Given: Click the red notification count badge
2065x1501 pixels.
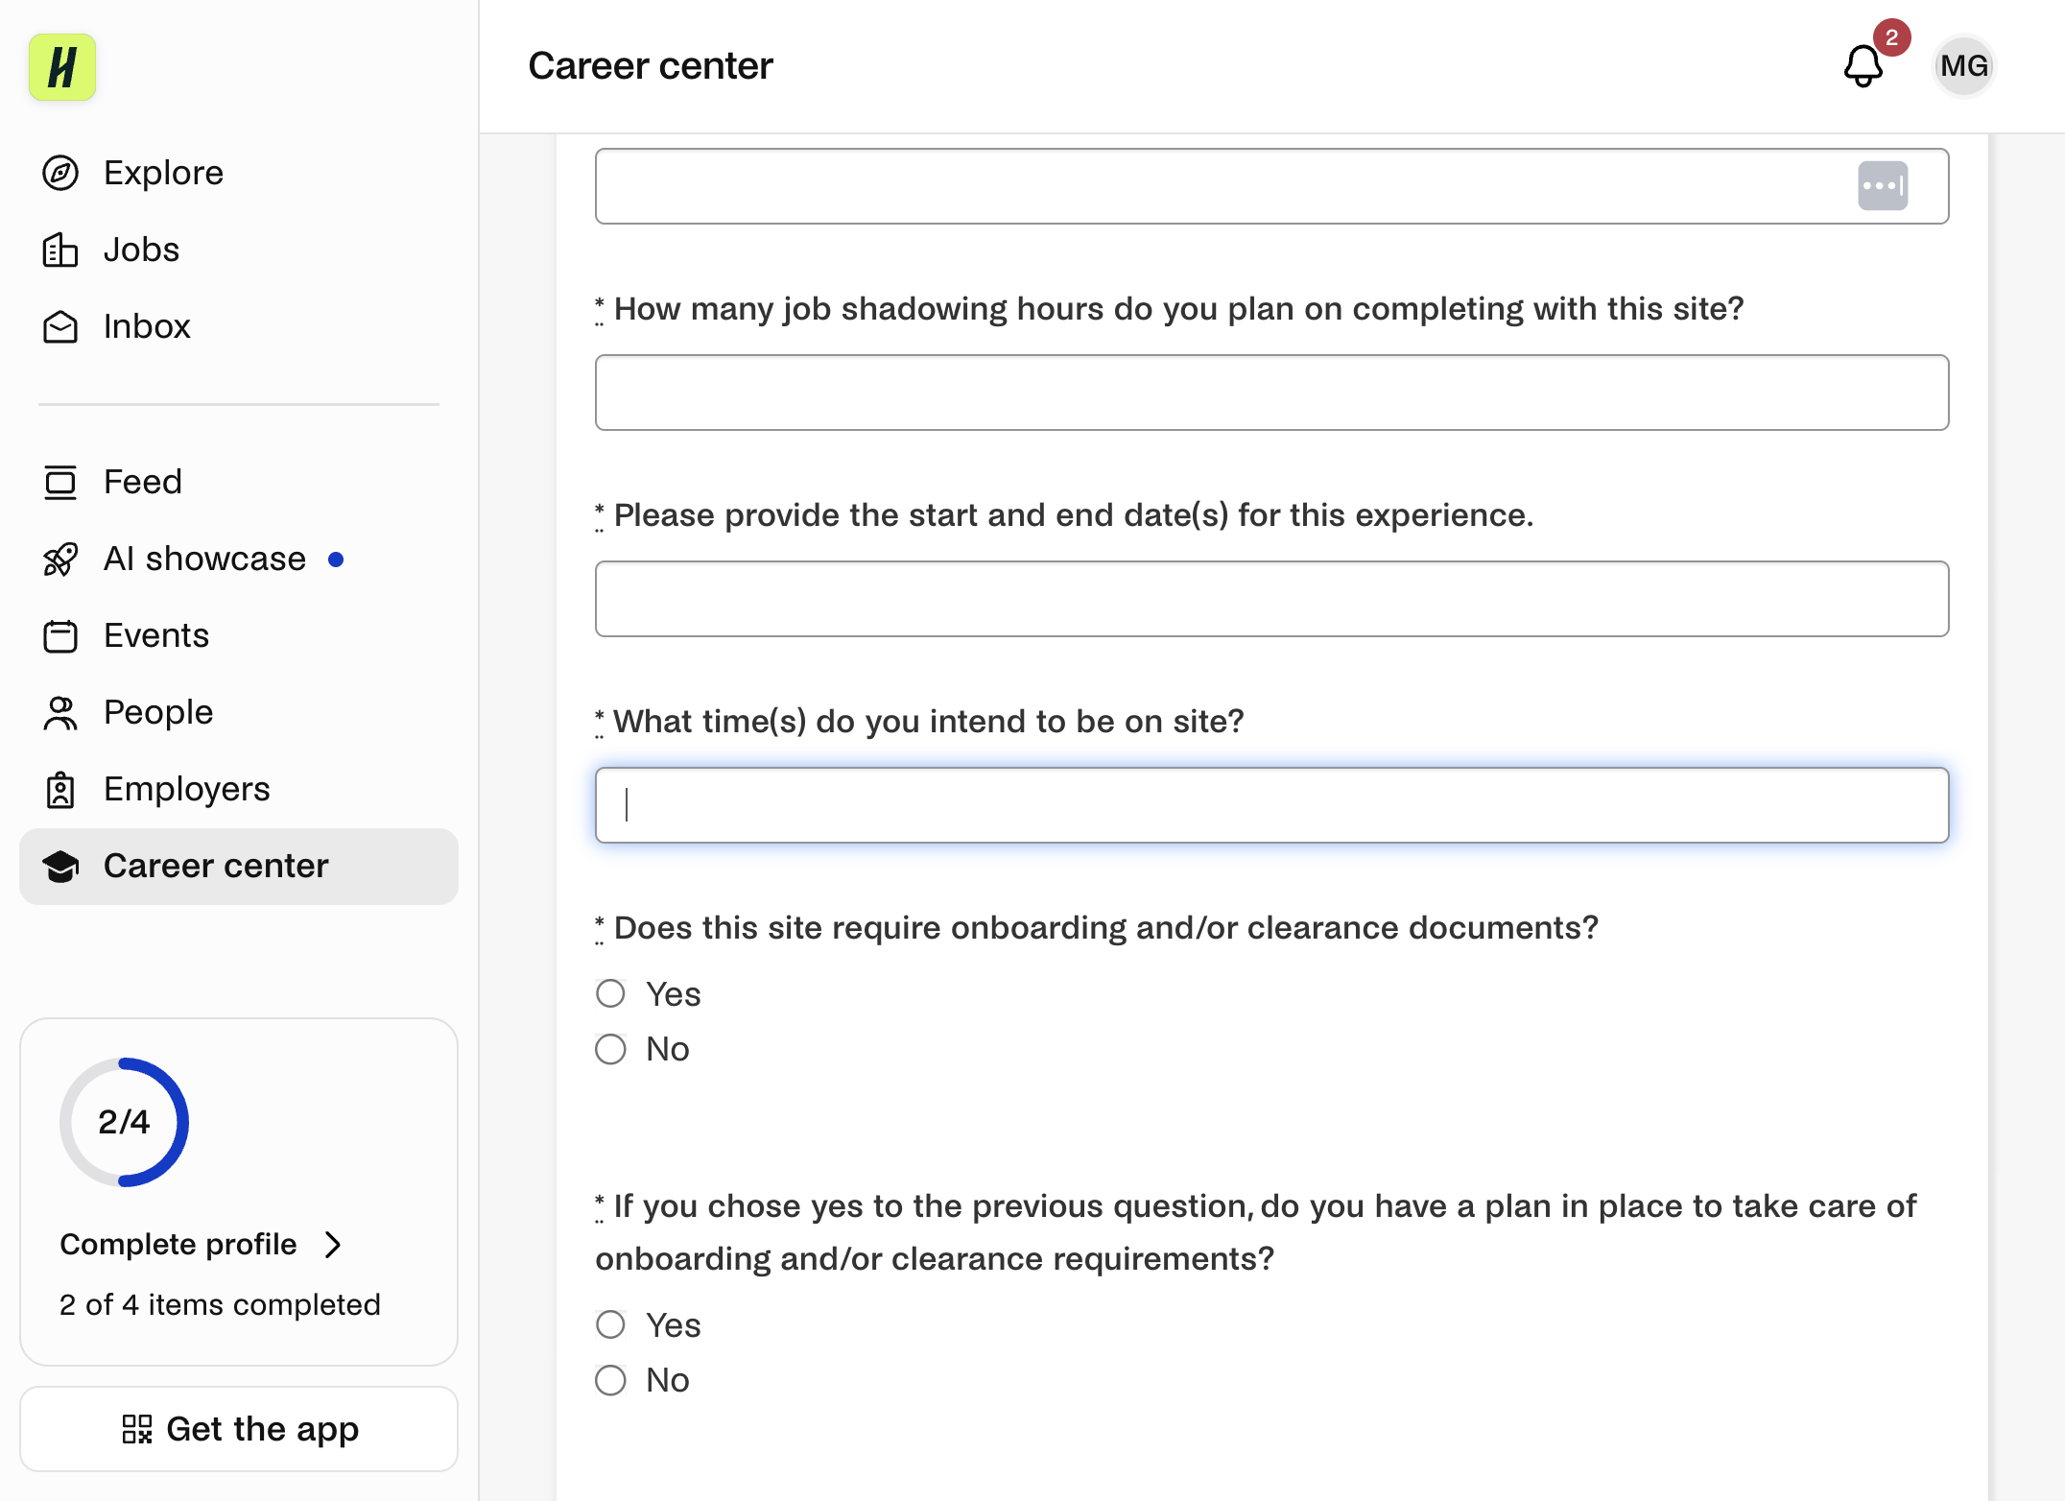Looking at the screenshot, I should coord(1891,37).
